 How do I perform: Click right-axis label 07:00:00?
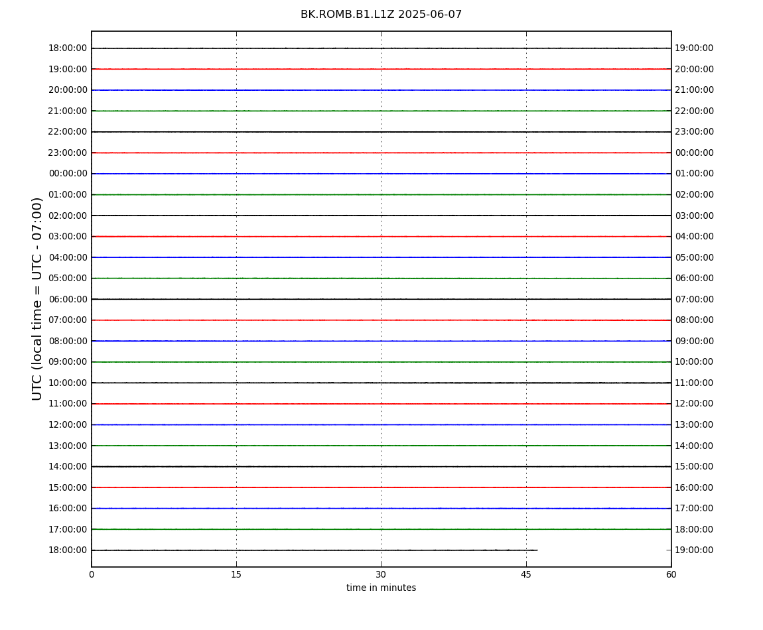pyautogui.click(x=695, y=299)
